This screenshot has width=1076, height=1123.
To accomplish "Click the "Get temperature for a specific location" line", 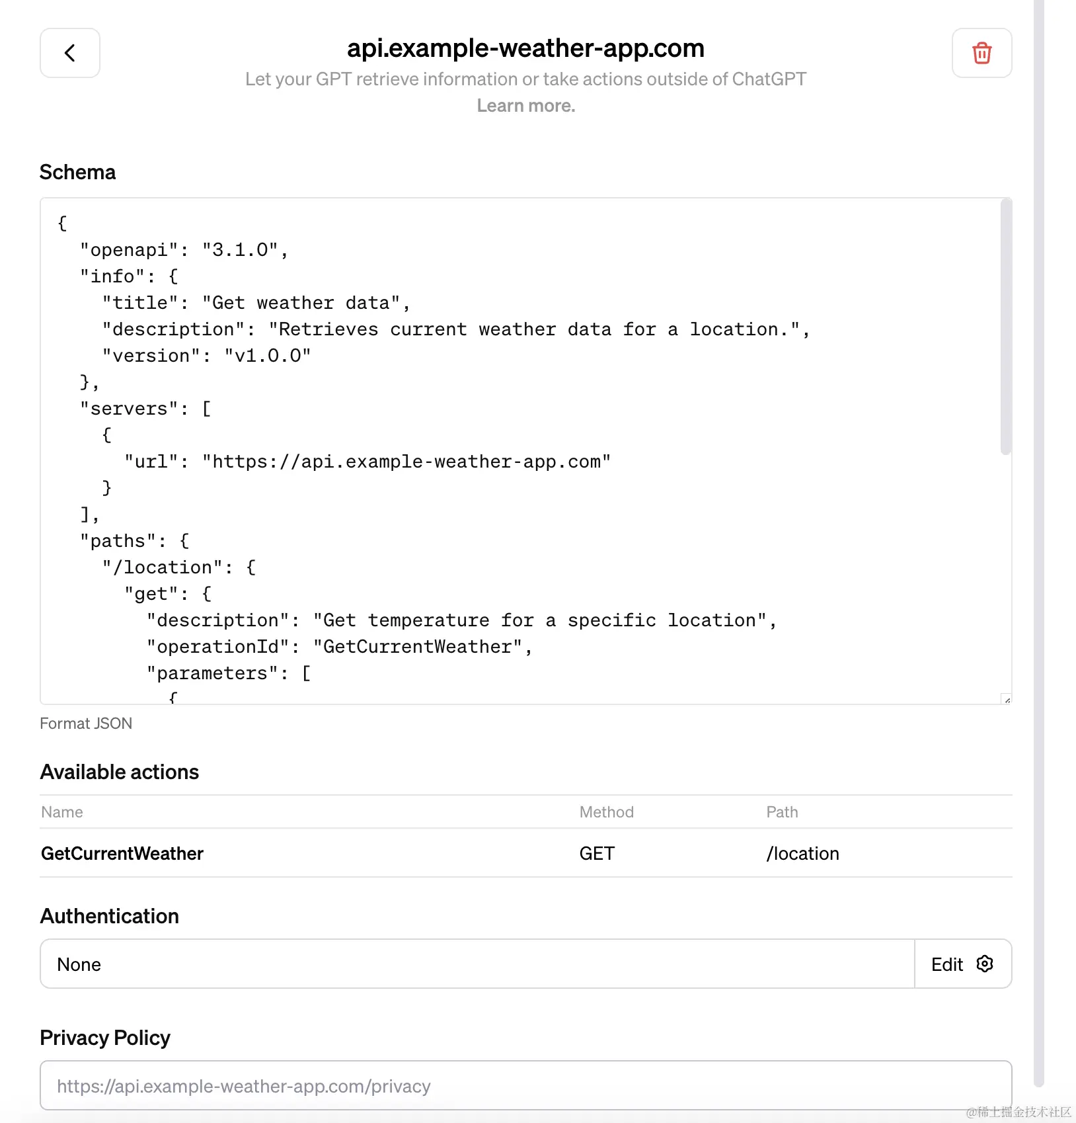I will click(461, 620).
